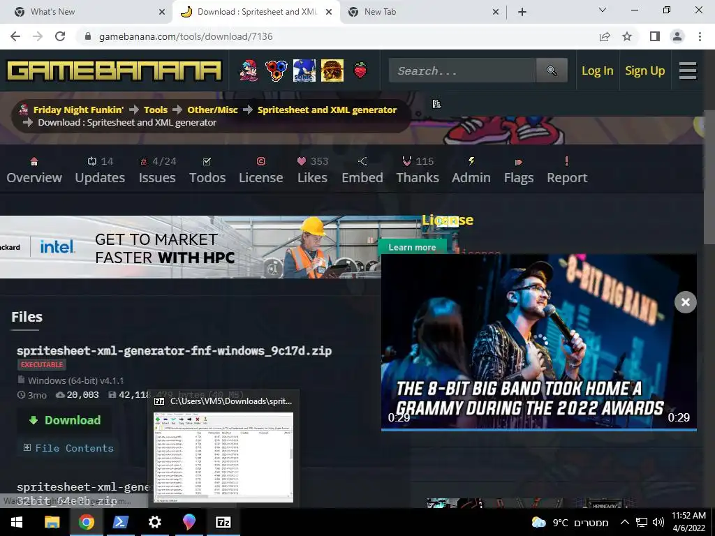Open weather widget showing 9°C
The height and width of the screenshot is (536, 715).
click(x=570, y=522)
